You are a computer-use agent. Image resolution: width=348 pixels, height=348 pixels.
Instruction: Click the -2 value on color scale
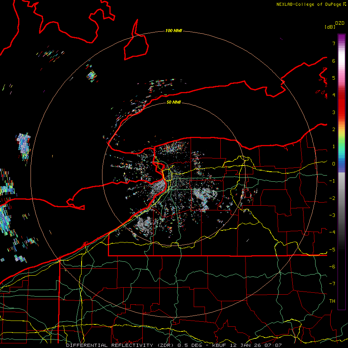(x=332, y=198)
